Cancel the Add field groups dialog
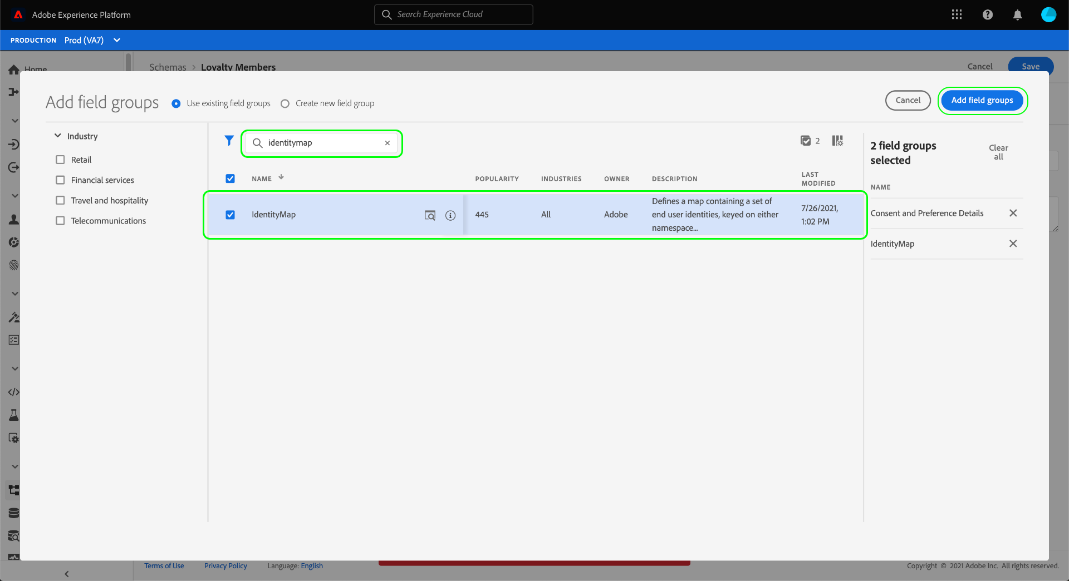The height and width of the screenshot is (581, 1069). (x=908, y=101)
